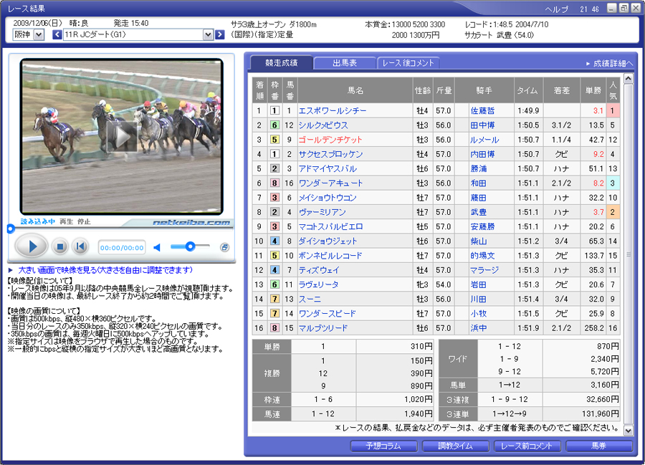This screenshot has height=465, width=645.
Task: Open horse ボンネビルレコード
Action: [x=330, y=256]
